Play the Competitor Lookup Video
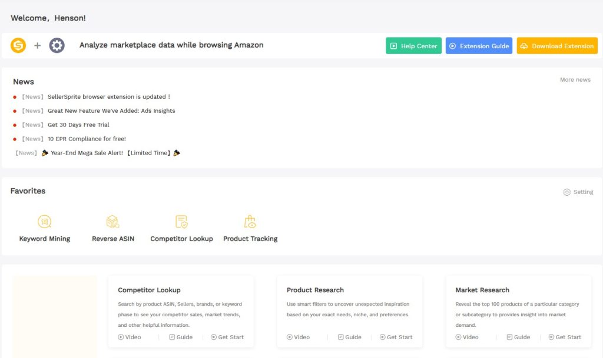 tap(130, 337)
